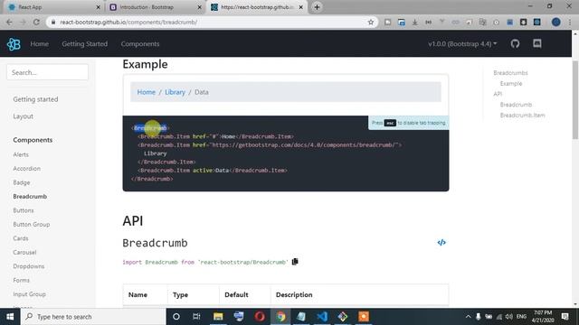
Task: Jump to Breadcrumb.Item in page contents
Action: (522, 116)
